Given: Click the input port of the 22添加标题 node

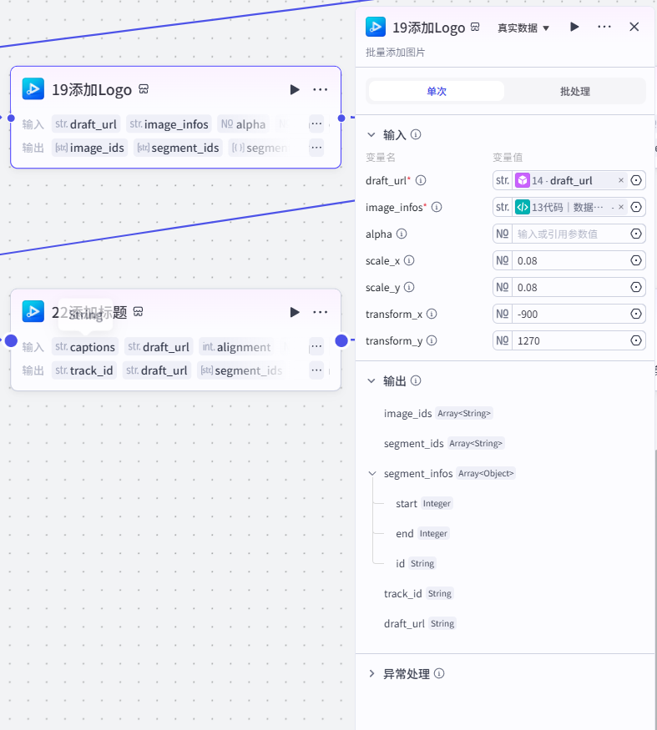Looking at the screenshot, I should 11,340.
